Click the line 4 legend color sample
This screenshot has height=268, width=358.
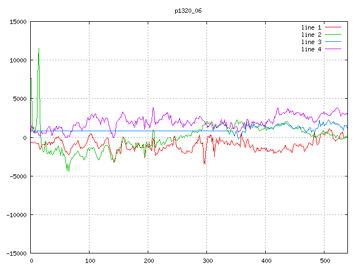coord(333,49)
